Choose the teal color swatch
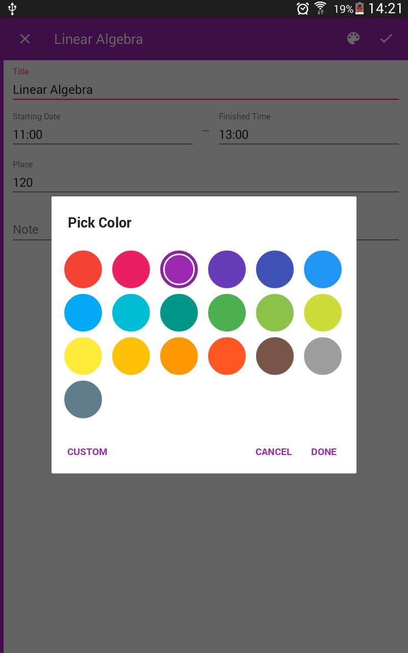The image size is (408, 653). (x=179, y=313)
